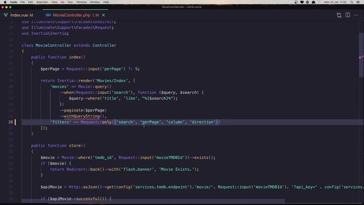Open macOS Control Center icon
364x205 pixels.
(x=358, y=2)
